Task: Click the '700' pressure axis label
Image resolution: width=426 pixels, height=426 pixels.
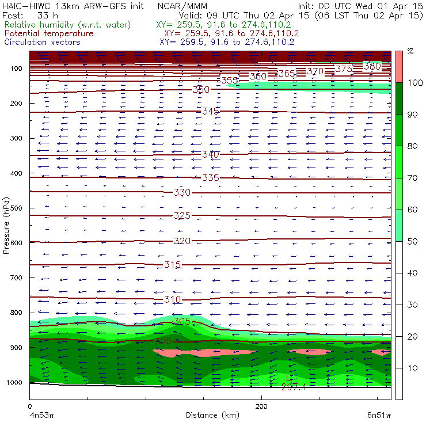Action: (16, 278)
